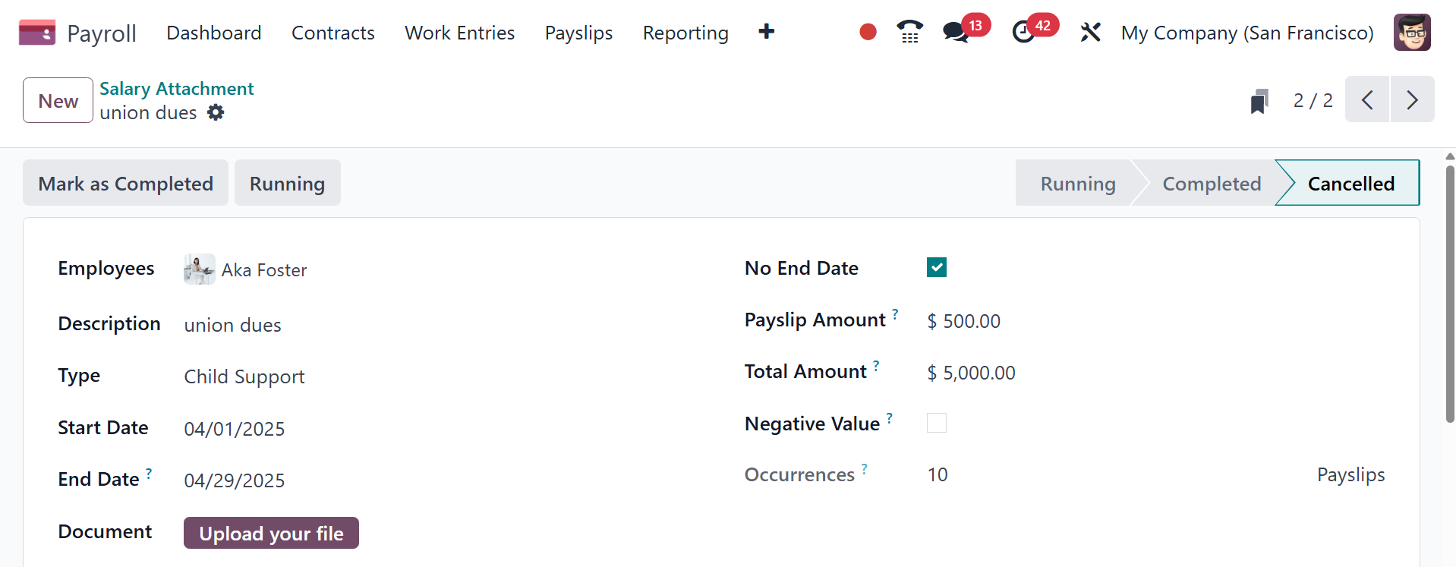Click the Mark as Completed button
The image size is (1456, 567).
coord(125,183)
